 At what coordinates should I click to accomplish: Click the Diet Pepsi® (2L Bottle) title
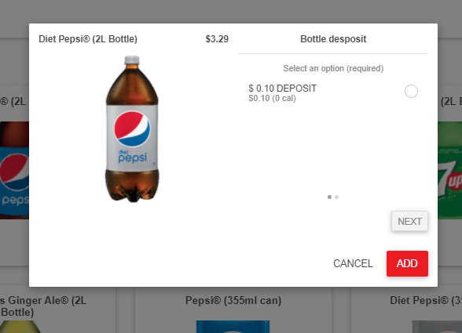88,39
